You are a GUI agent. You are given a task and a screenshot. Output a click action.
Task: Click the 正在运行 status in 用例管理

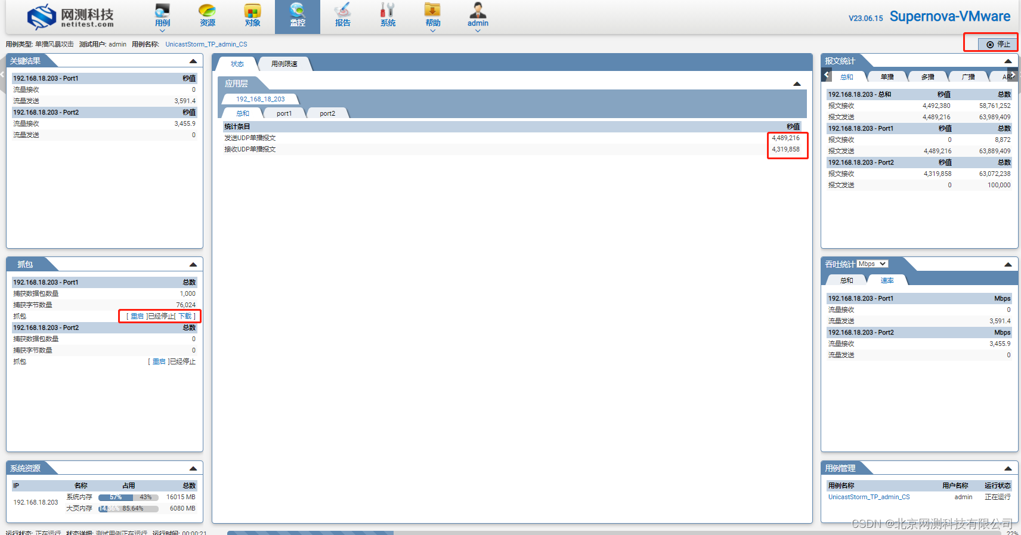click(997, 497)
